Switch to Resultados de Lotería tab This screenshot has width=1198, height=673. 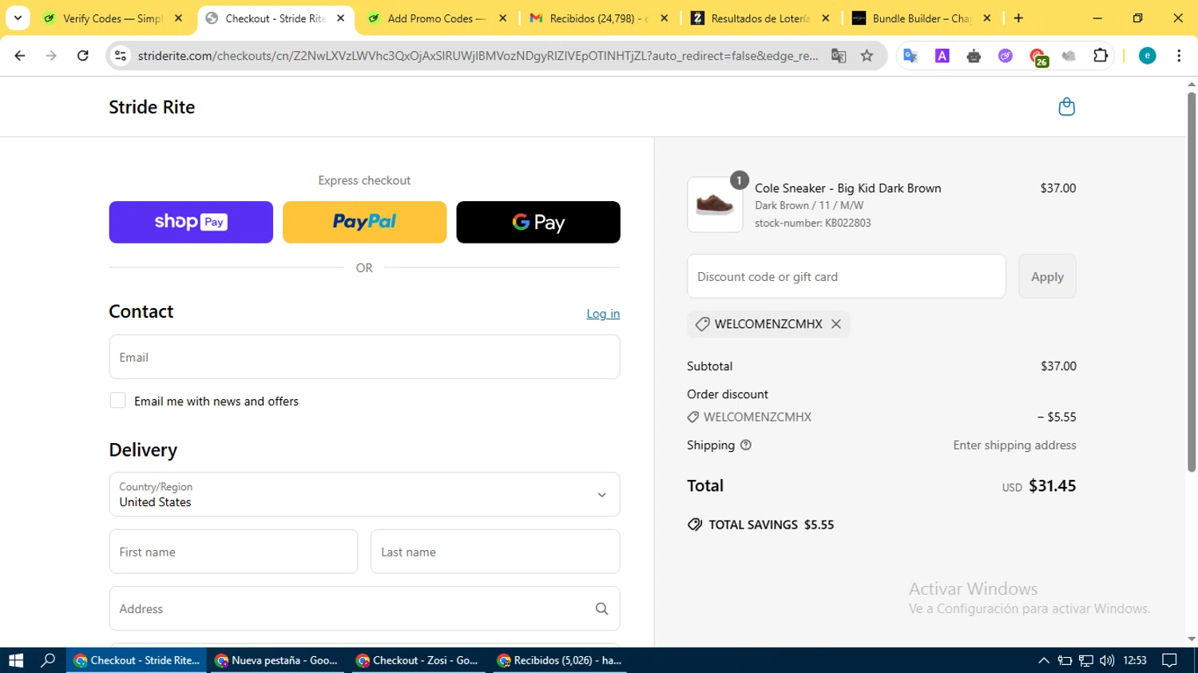[760, 18]
